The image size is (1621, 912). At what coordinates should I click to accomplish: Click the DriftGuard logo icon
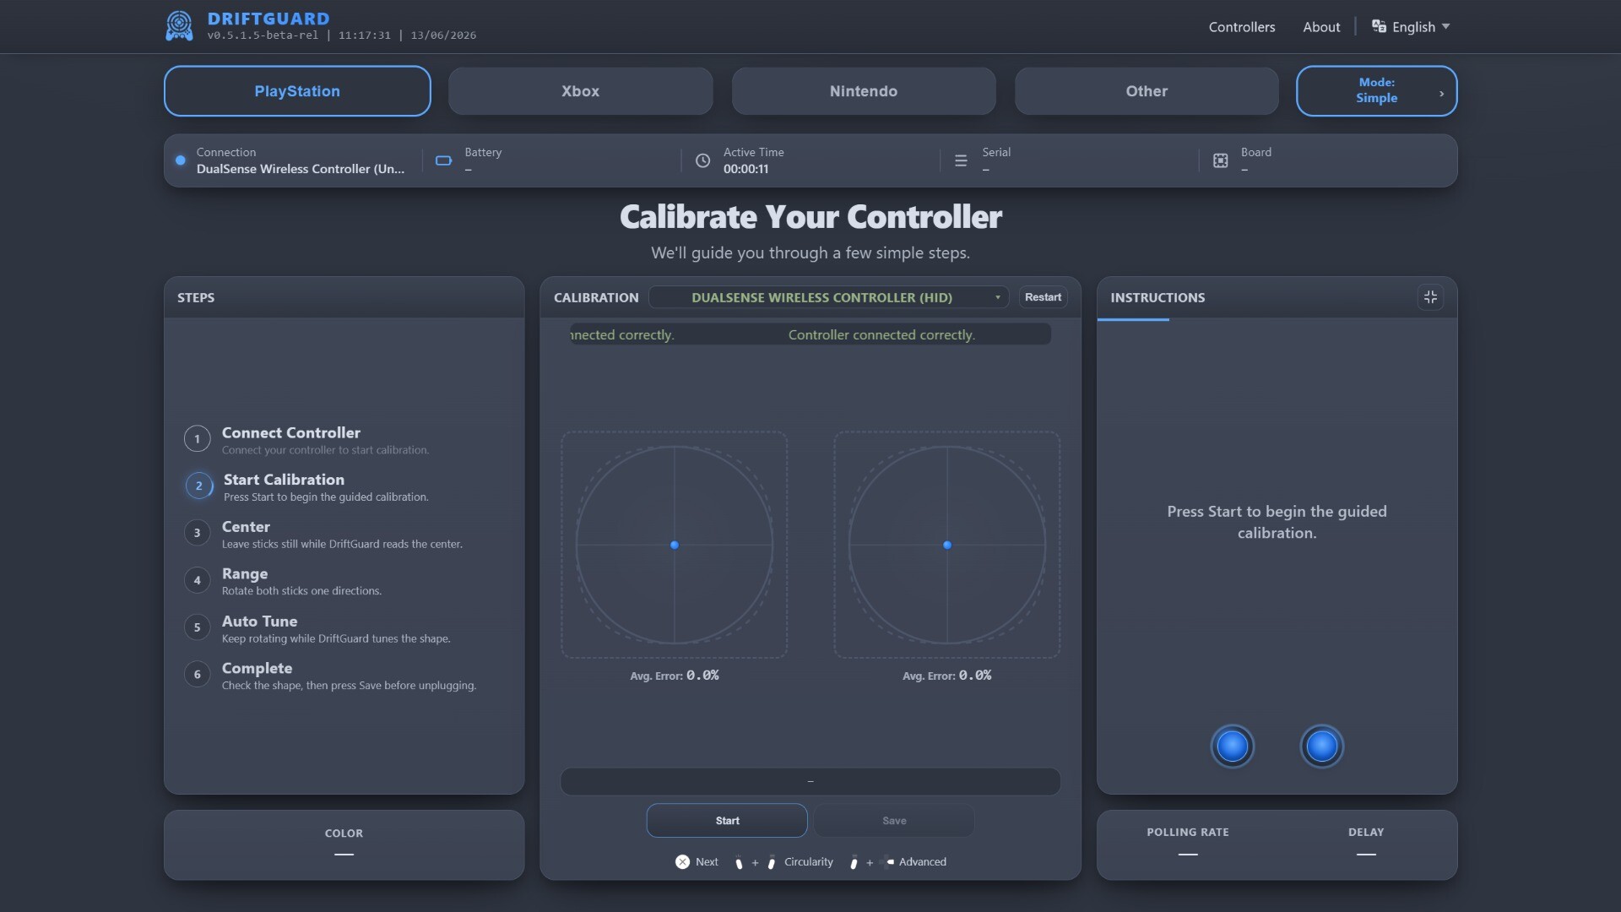(x=179, y=26)
